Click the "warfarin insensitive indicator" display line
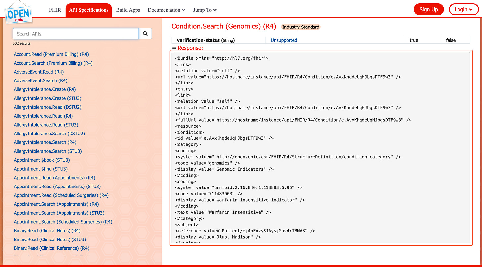 pyautogui.click(x=240, y=200)
